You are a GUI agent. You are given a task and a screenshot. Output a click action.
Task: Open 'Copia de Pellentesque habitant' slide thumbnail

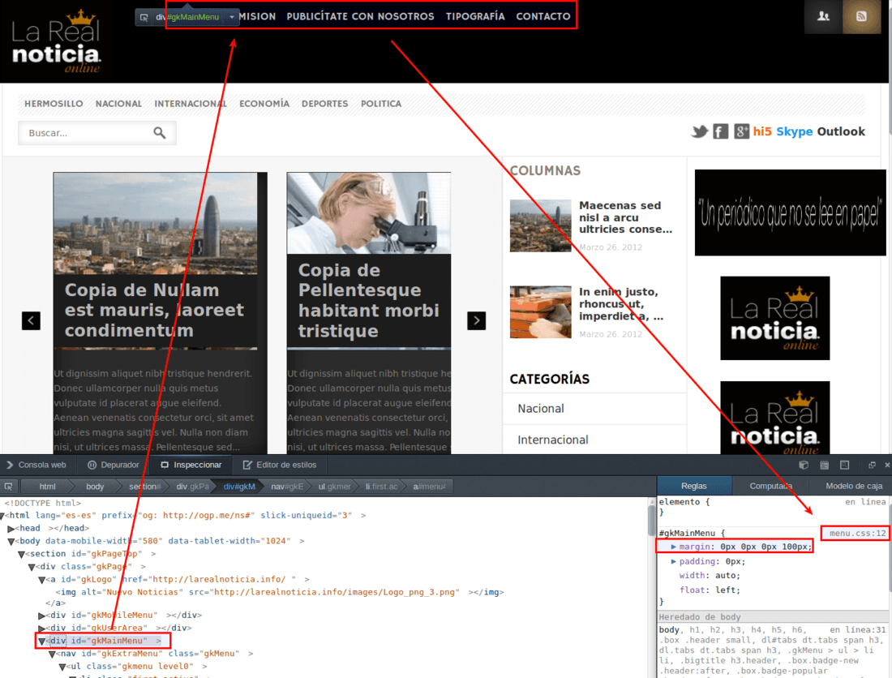coord(369,213)
